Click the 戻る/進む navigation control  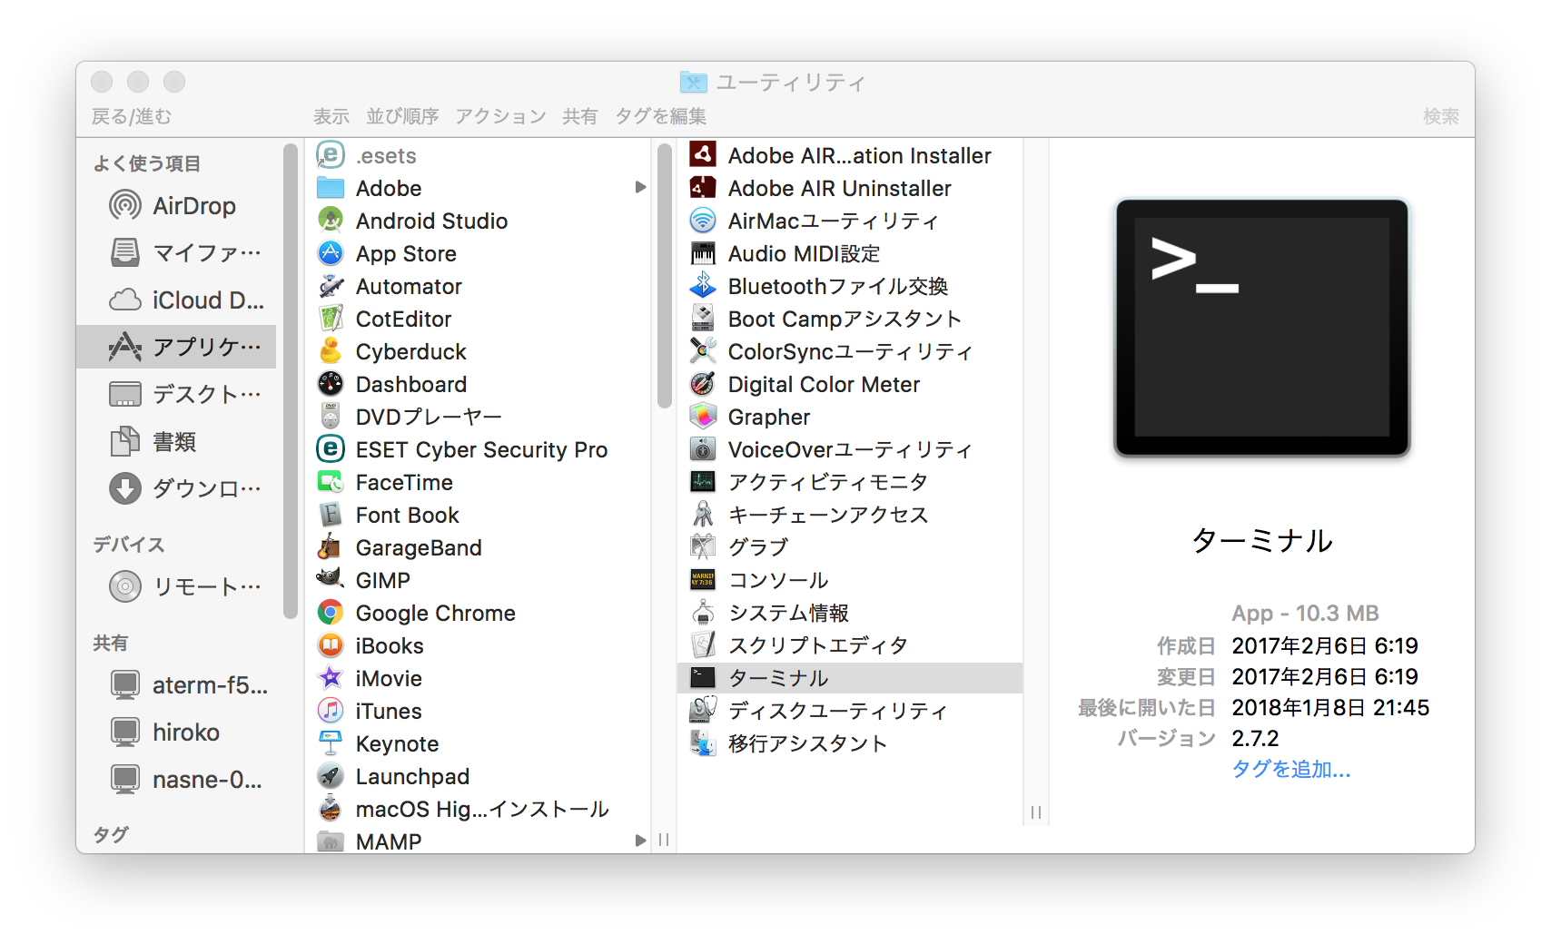[x=132, y=116]
